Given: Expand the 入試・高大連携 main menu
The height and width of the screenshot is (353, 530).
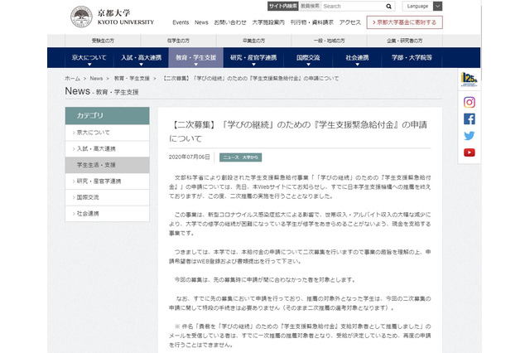Looking at the screenshot, I should 142,58.
